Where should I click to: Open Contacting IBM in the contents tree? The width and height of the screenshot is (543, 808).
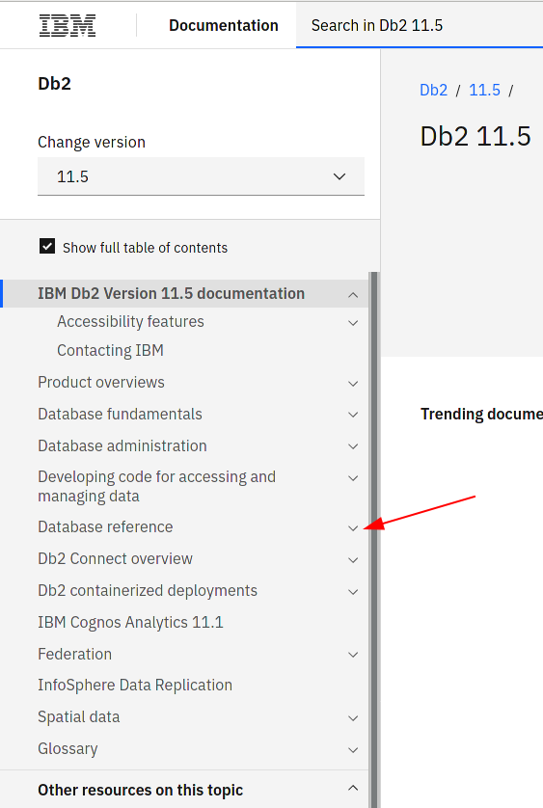(110, 350)
